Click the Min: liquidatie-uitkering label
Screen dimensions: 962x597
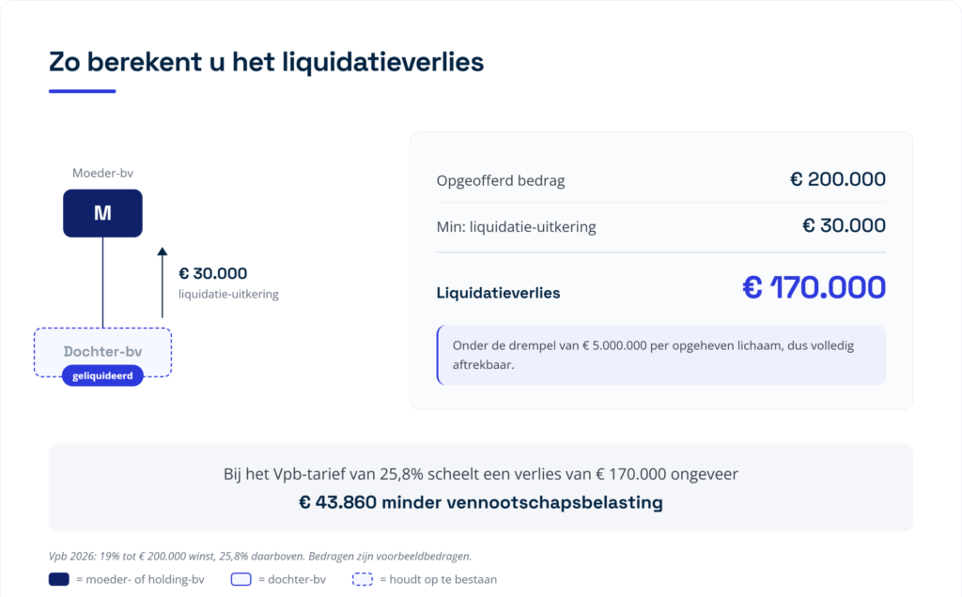[516, 227]
